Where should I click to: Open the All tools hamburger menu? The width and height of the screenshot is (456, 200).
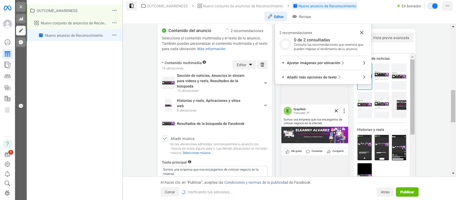[x=7, y=110]
